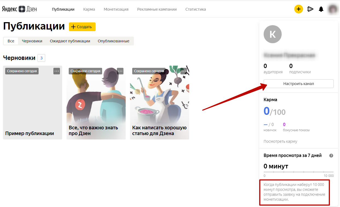Go to the 'Публикации' menu item

(63, 9)
